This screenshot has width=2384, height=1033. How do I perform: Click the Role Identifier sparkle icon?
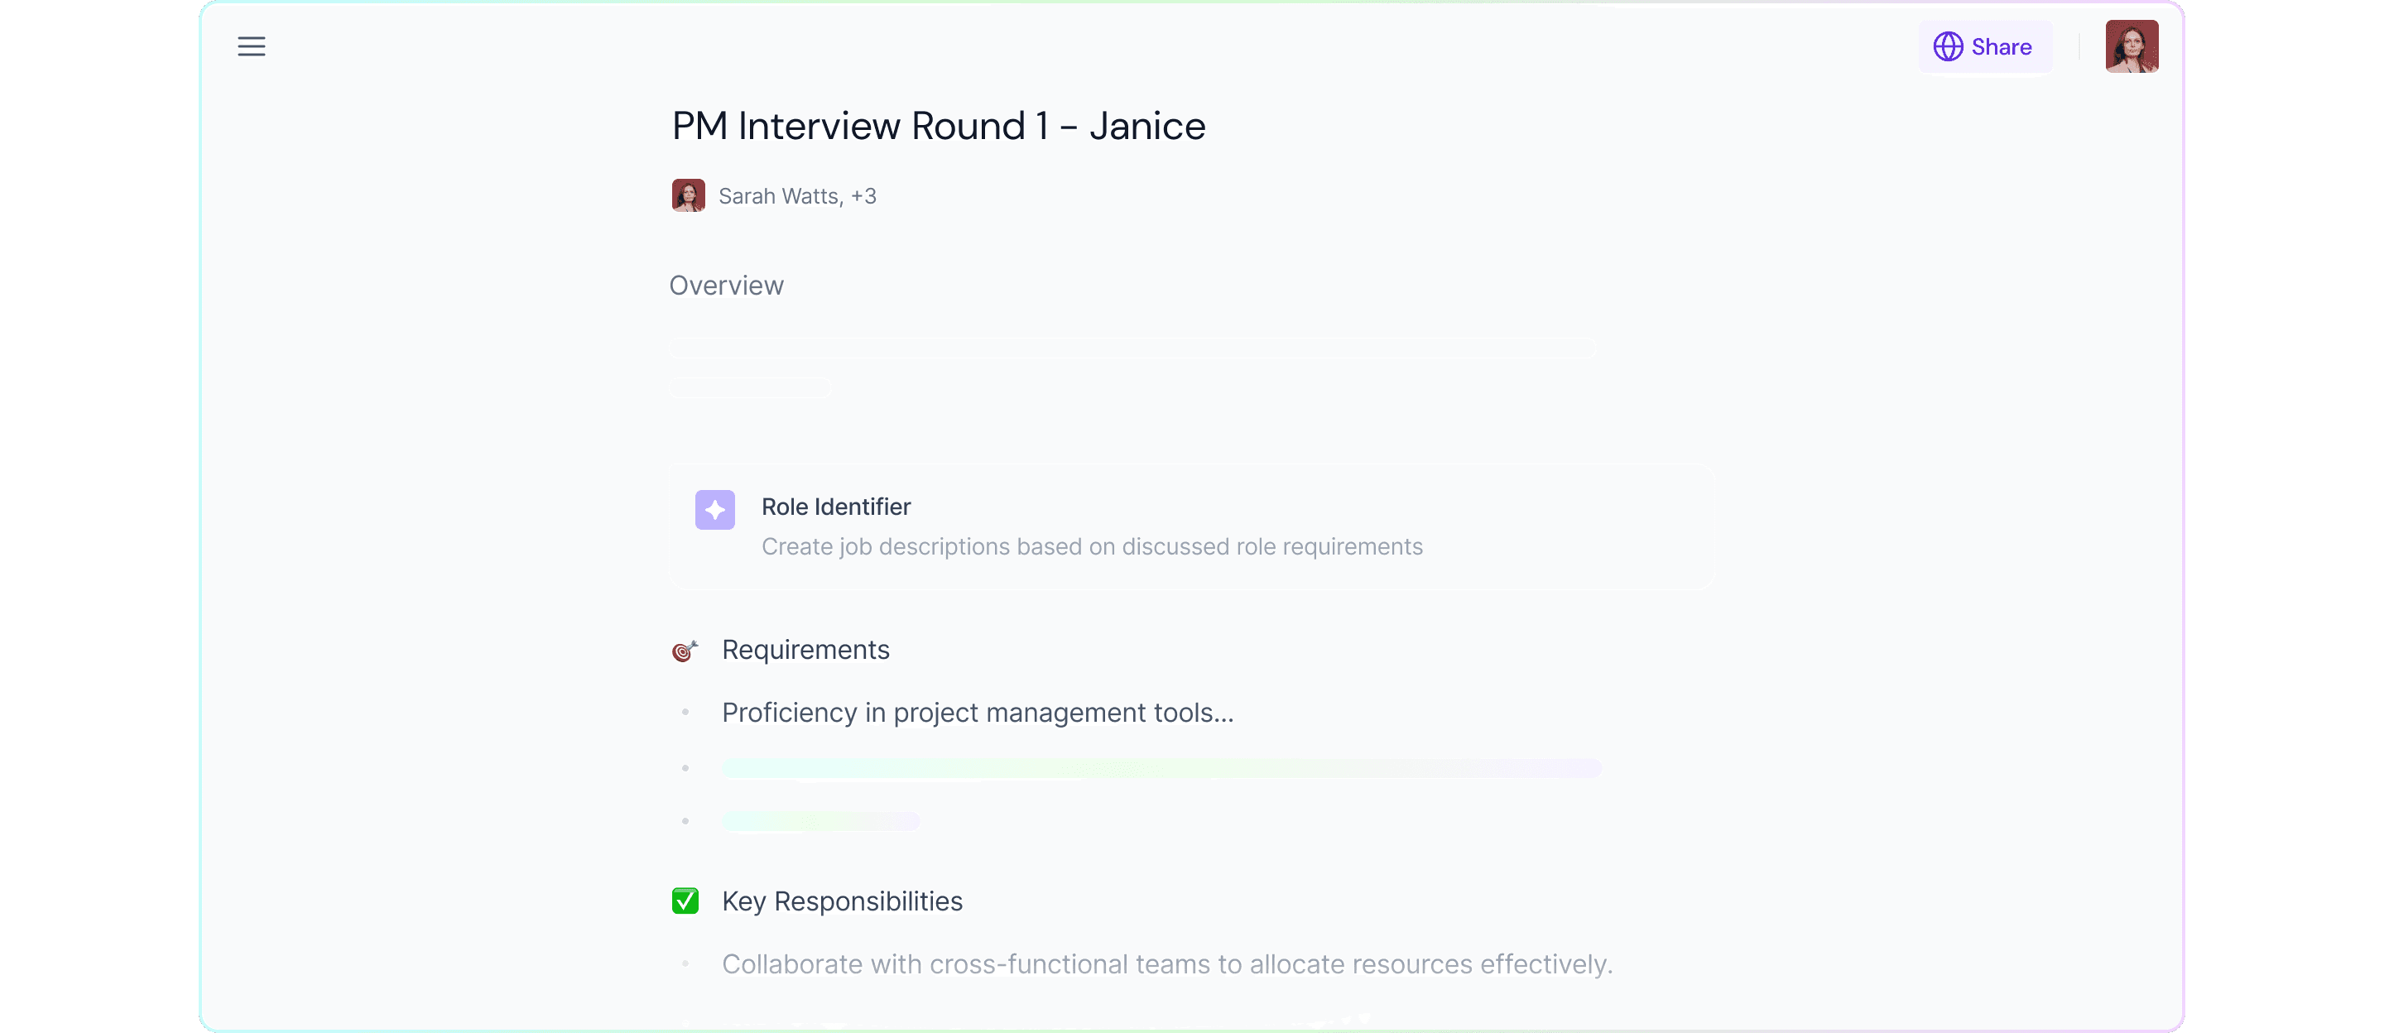(714, 509)
